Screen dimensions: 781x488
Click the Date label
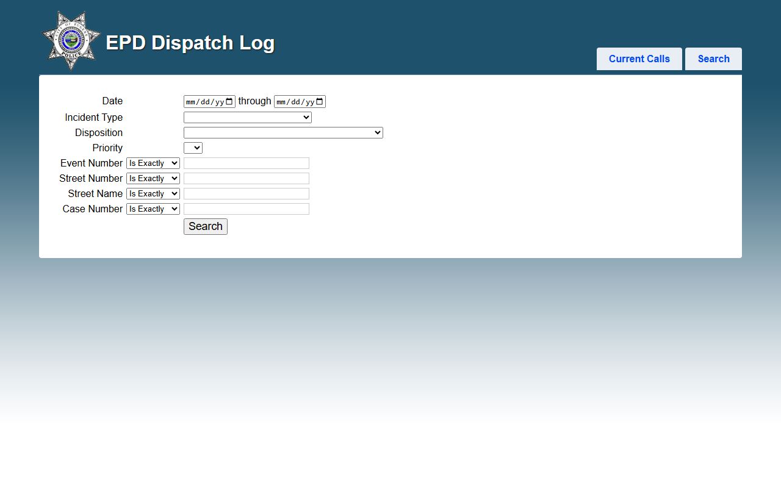112,101
